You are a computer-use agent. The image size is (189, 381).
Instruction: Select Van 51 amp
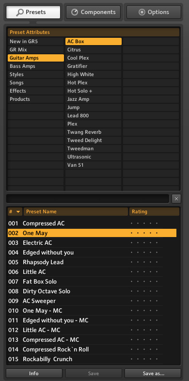(x=93, y=165)
